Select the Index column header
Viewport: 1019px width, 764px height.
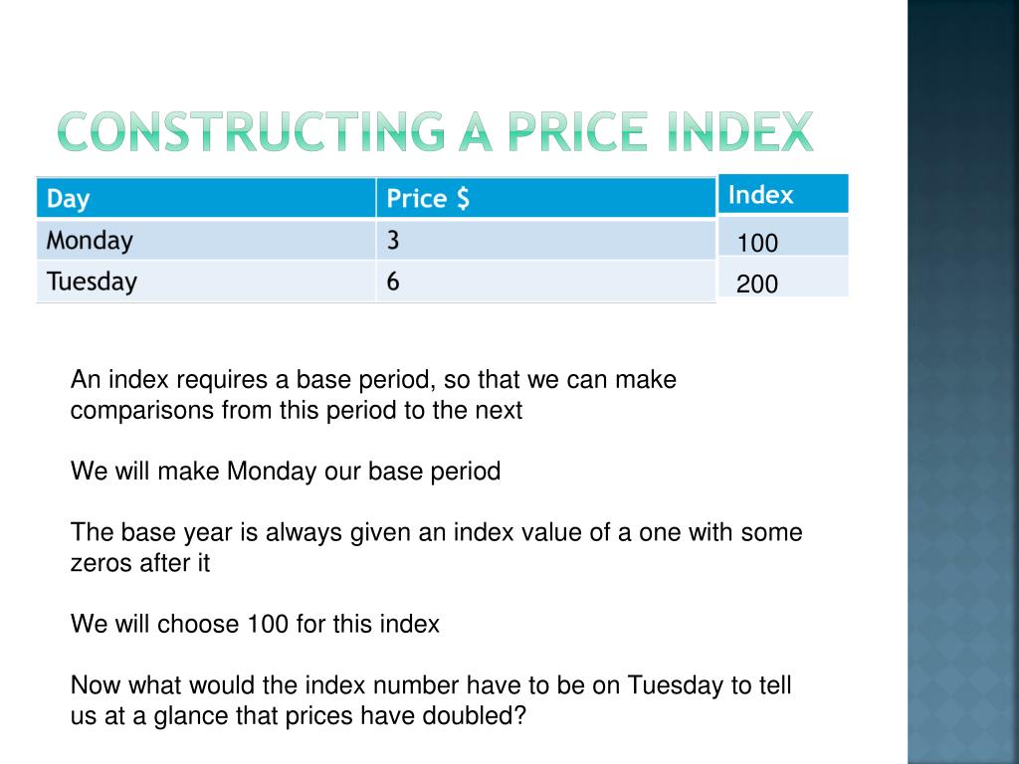(783, 194)
